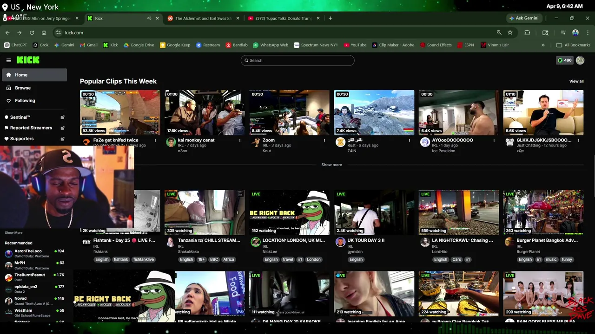Open the Bandlab bookmark
Screen dimensions: 595x334
point(237,45)
